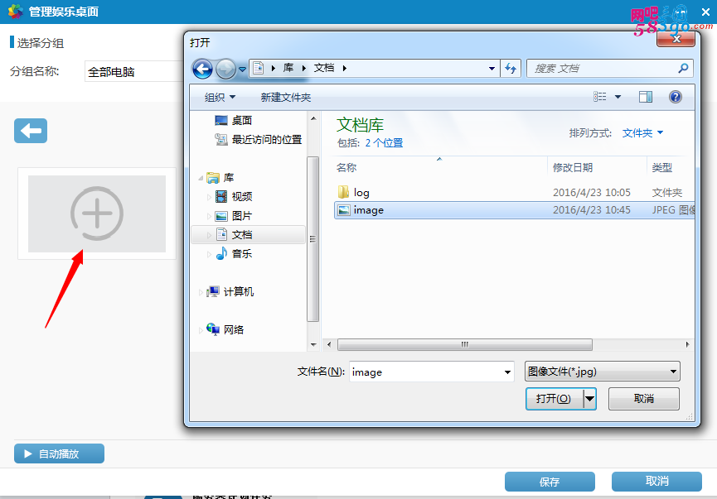The image size is (717, 499).
Task: Click the 打开(O) button
Action: (554, 399)
